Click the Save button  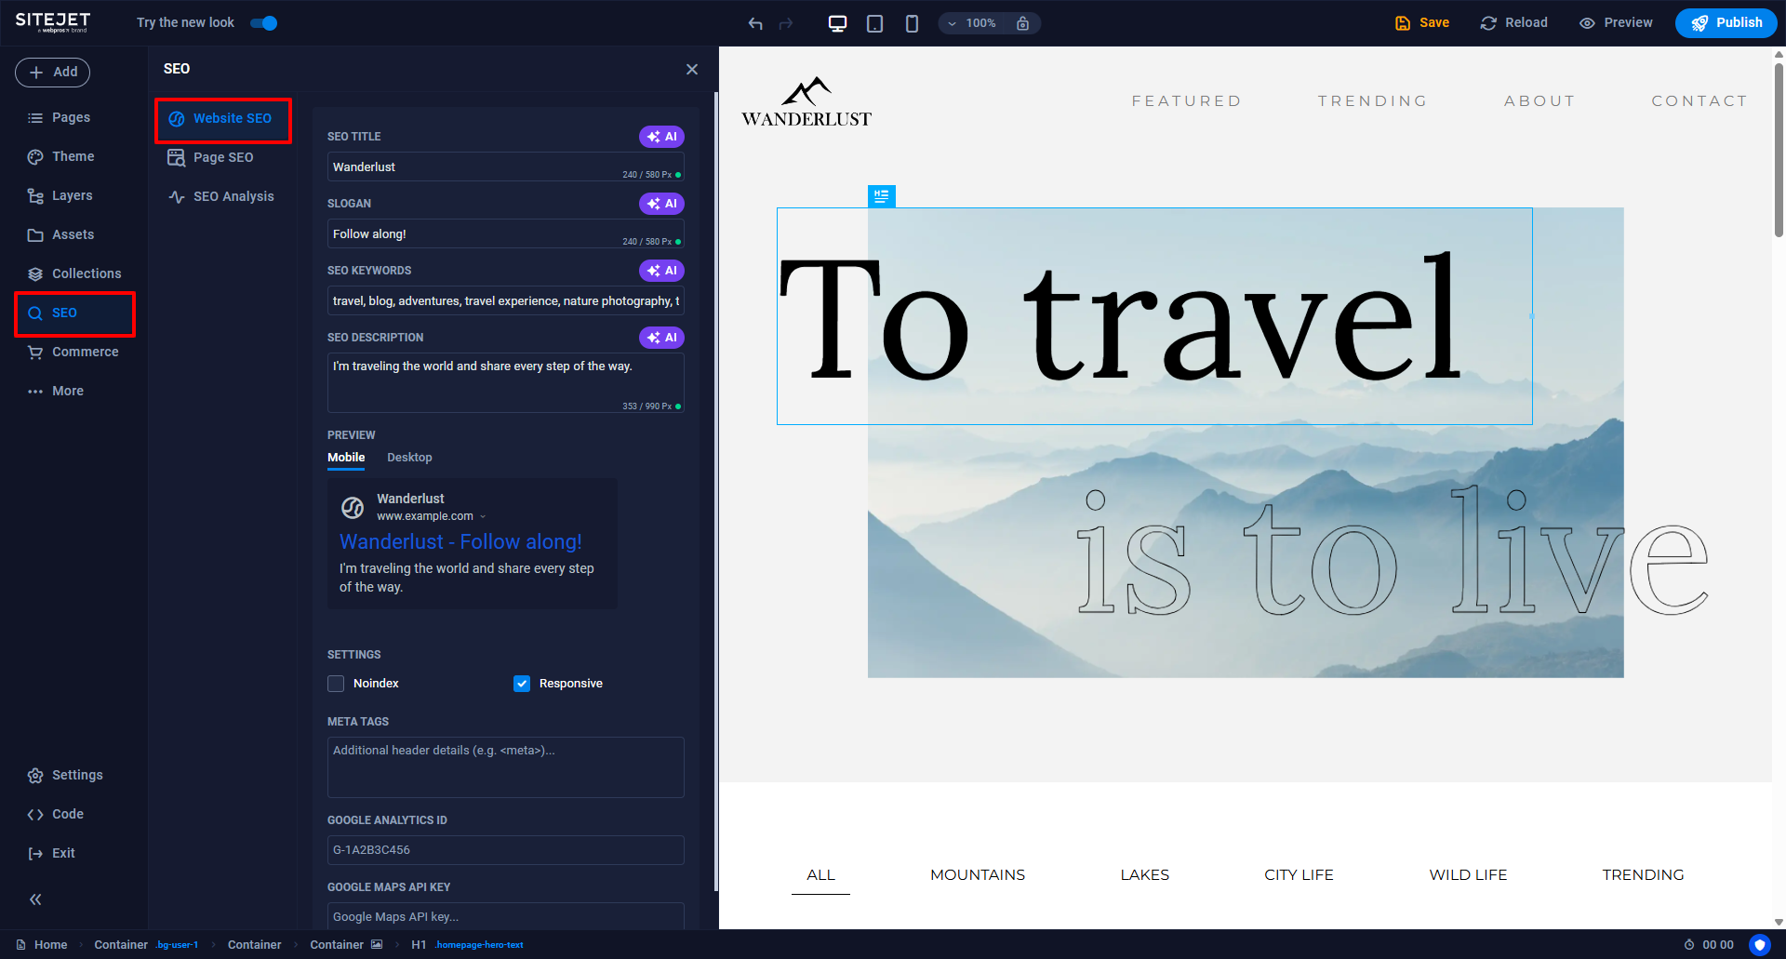click(1422, 23)
